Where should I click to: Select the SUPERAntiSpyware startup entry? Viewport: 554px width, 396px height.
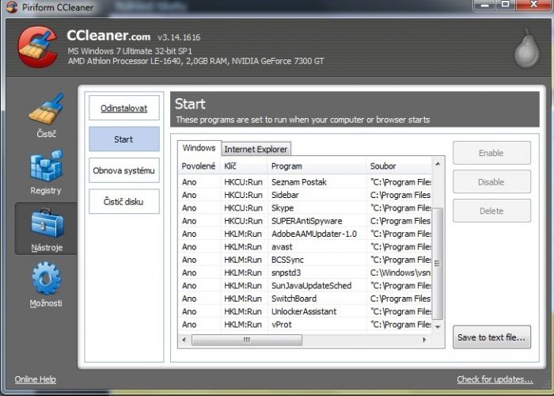(x=305, y=221)
